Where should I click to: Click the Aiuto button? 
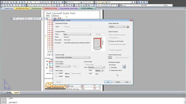point(127,82)
